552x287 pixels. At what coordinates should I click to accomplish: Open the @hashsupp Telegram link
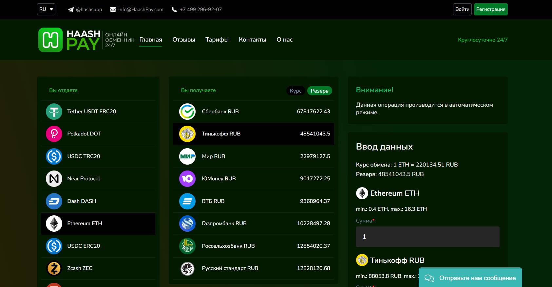tap(89, 9)
